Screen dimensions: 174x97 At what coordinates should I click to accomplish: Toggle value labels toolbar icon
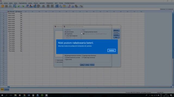click(69, 6)
